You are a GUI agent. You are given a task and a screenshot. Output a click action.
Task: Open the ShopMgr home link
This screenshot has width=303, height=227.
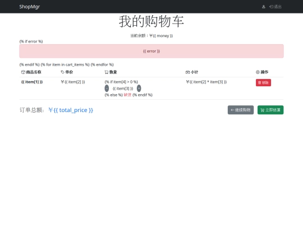pyautogui.click(x=29, y=7)
